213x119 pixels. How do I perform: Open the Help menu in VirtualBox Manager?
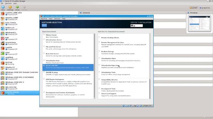(15, 3)
